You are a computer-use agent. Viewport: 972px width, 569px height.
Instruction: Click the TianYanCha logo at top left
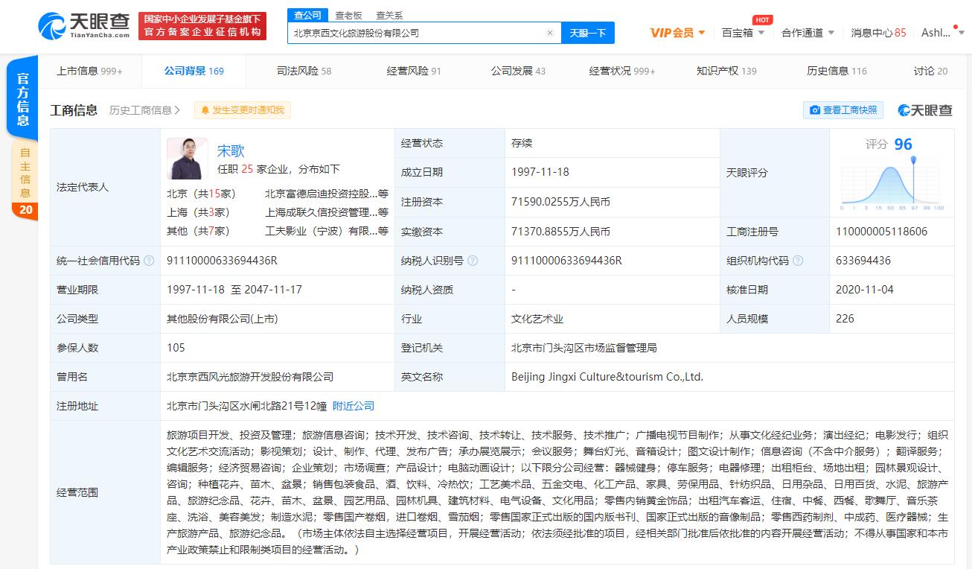(x=84, y=25)
